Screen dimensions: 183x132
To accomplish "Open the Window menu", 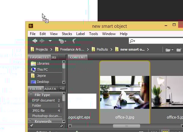I will (109, 34).
